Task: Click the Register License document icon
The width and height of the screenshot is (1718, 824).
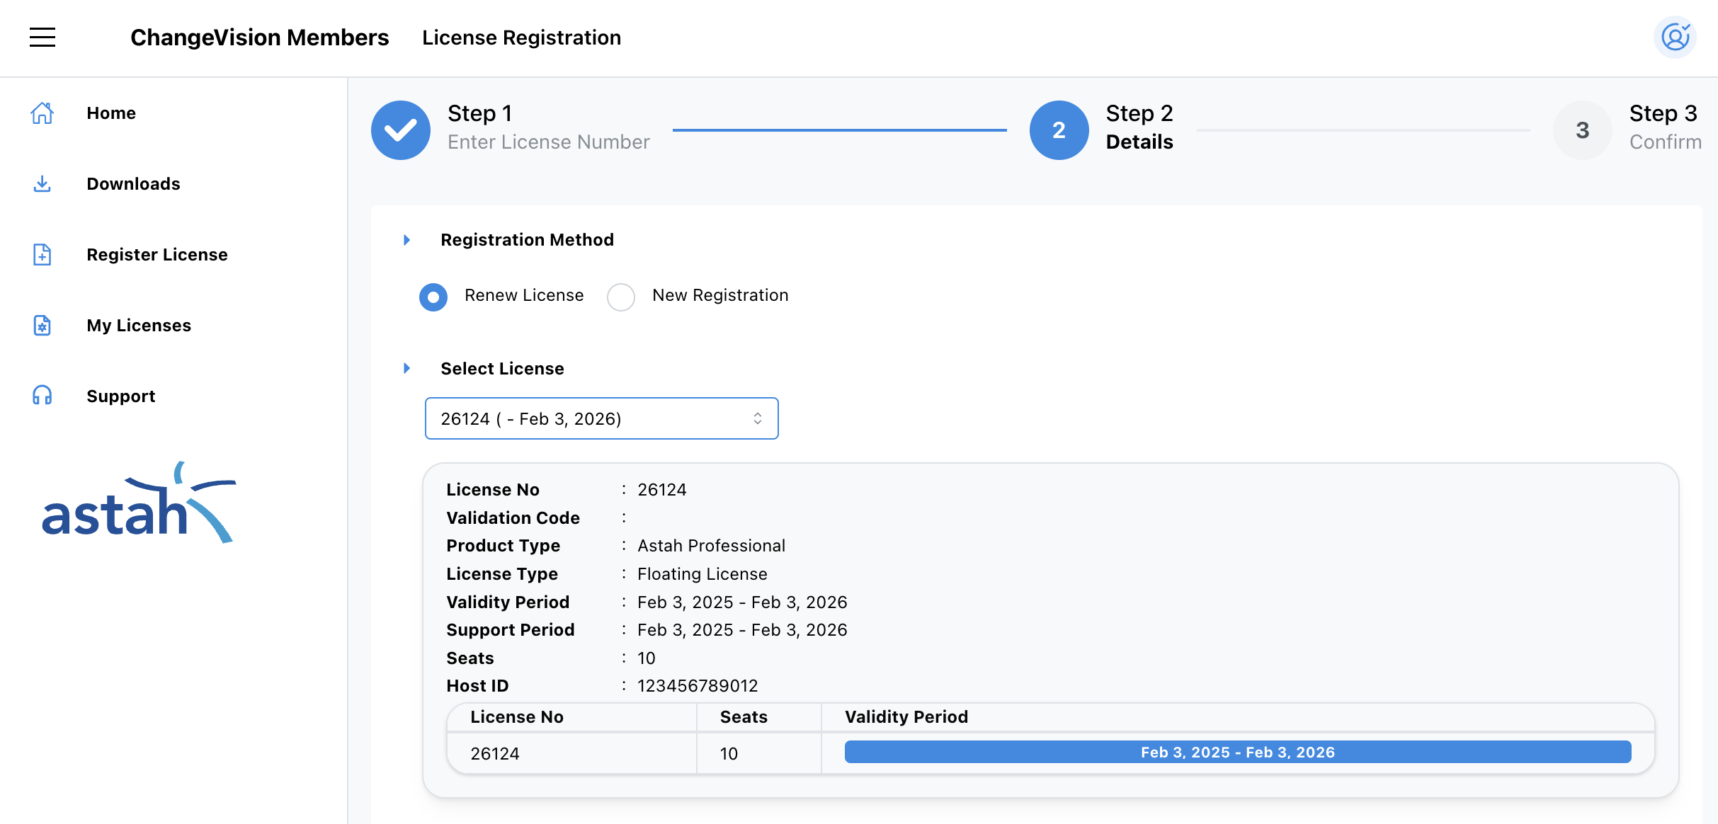Action: point(42,255)
